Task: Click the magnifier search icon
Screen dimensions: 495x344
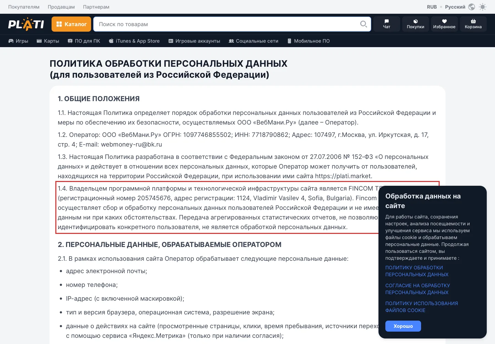Action: point(363,24)
